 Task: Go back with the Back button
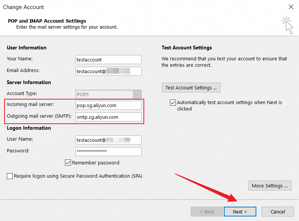[x=207, y=212]
